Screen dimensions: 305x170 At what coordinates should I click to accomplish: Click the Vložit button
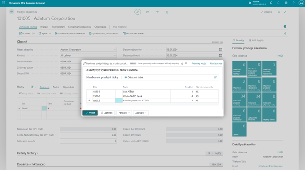point(90,113)
